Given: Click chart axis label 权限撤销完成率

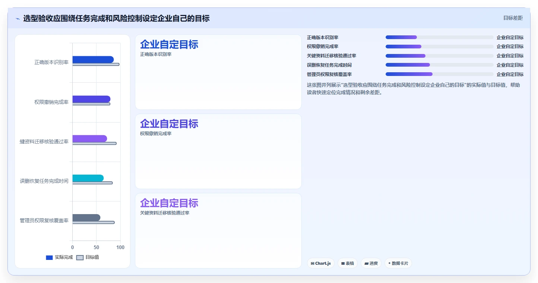Looking at the screenshot, I should pyautogui.click(x=51, y=102).
